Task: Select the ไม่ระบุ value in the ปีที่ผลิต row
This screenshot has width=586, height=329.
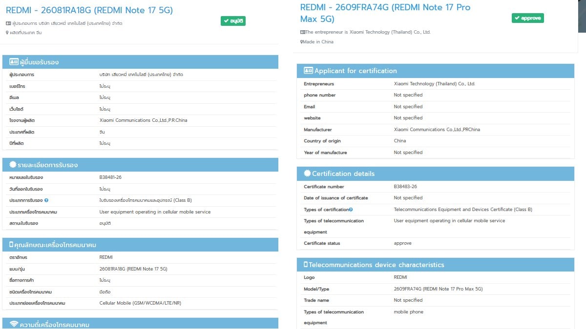Action: coord(105,143)
